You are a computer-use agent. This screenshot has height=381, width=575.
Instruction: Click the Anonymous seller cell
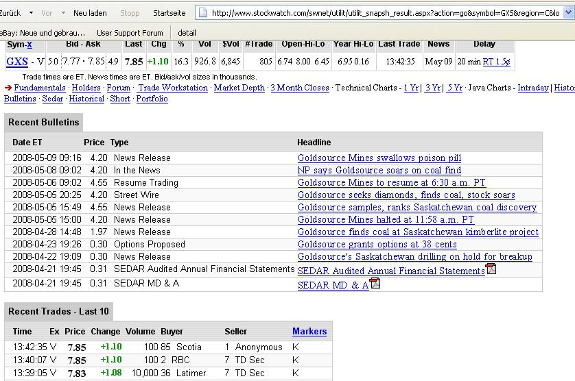259,347
